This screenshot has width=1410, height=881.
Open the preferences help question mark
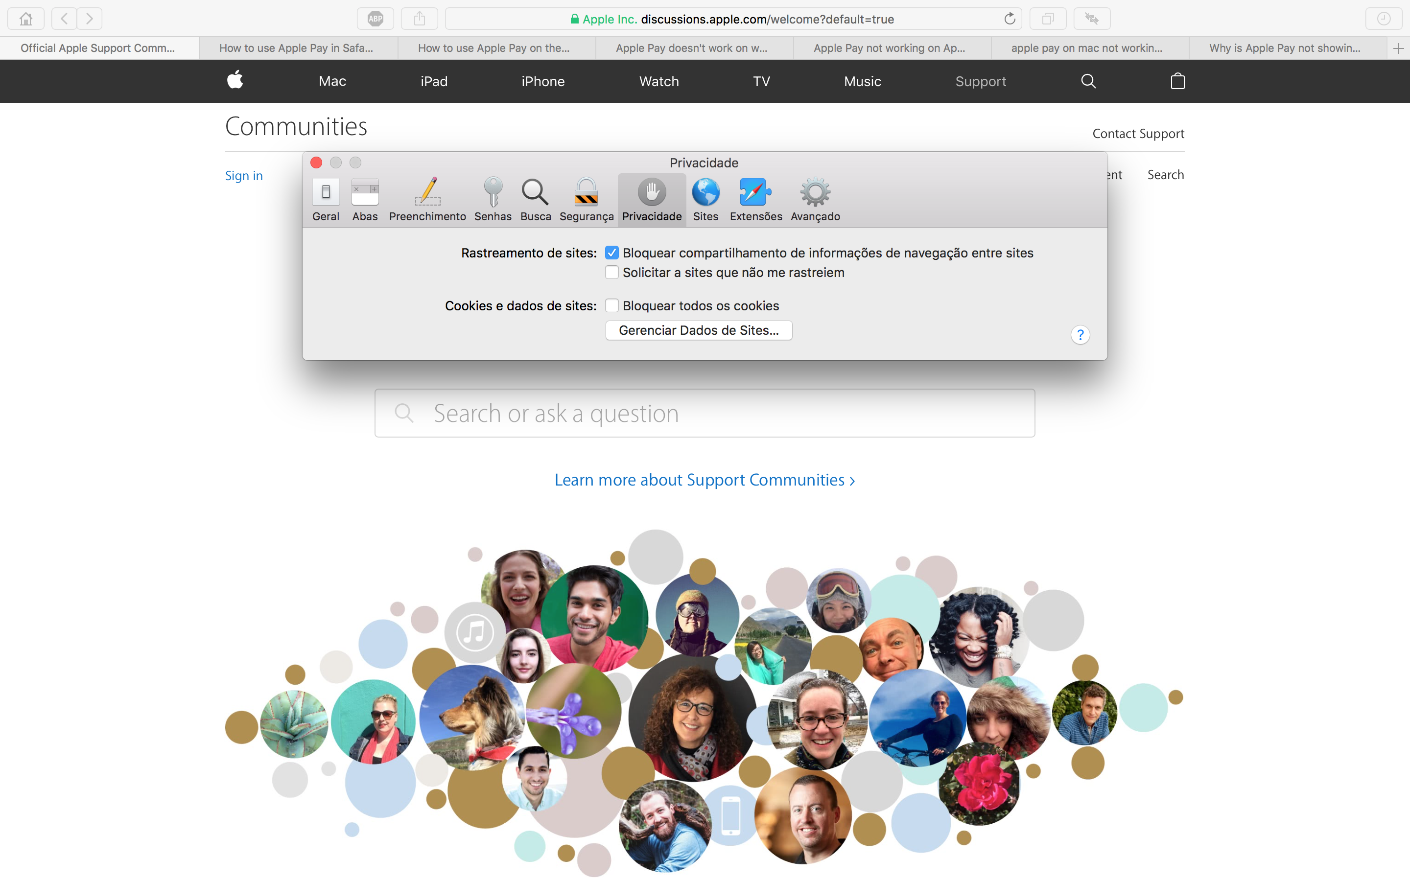click(1080, 334)
